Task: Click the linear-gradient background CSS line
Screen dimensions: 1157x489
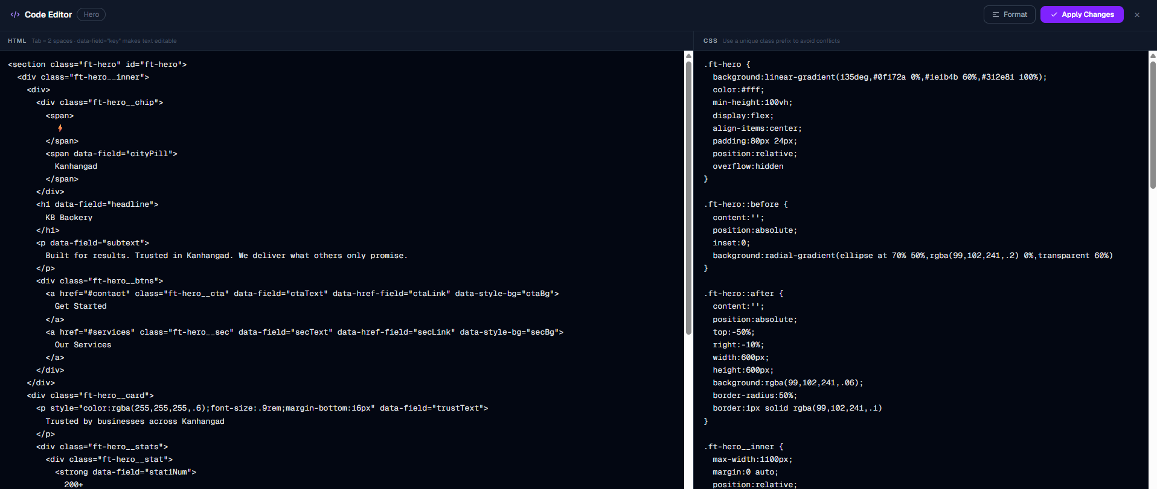Action: (880, 77)
